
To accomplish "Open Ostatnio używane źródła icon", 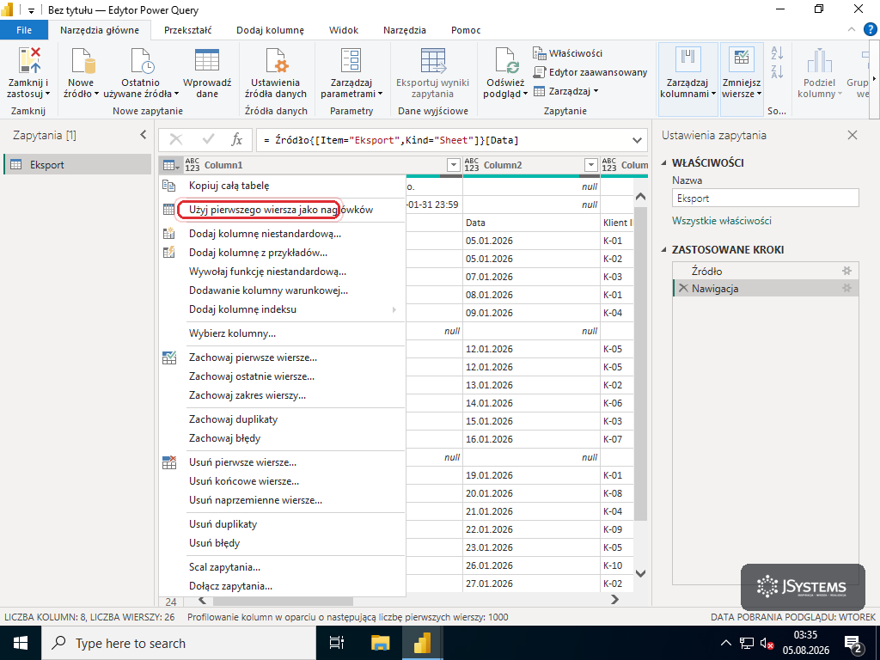I will [x=142, y=60].
